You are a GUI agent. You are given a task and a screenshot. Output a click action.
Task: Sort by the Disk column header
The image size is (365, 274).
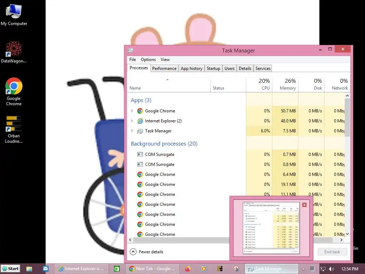tap(311, 84)
